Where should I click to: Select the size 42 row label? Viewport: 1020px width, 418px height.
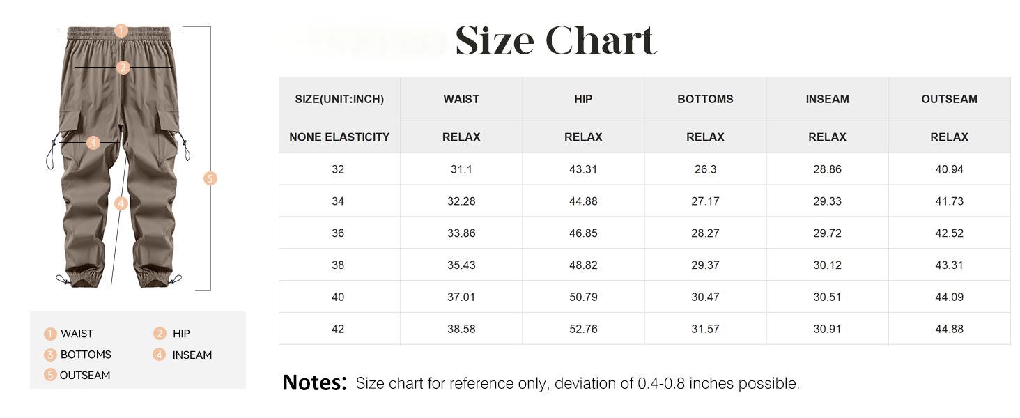[x=338, y=329]
